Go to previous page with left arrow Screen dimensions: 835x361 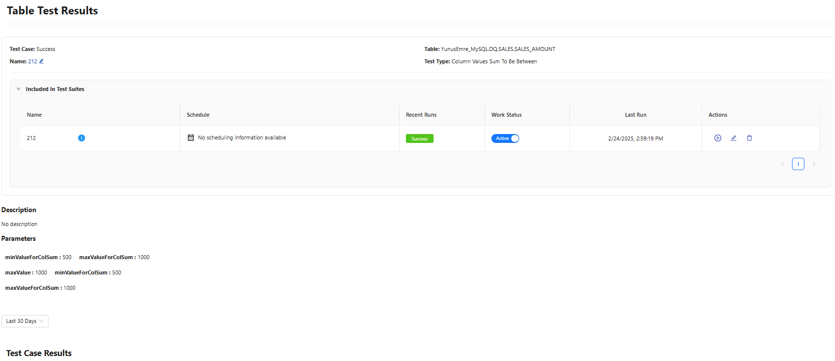click(782, 164)
